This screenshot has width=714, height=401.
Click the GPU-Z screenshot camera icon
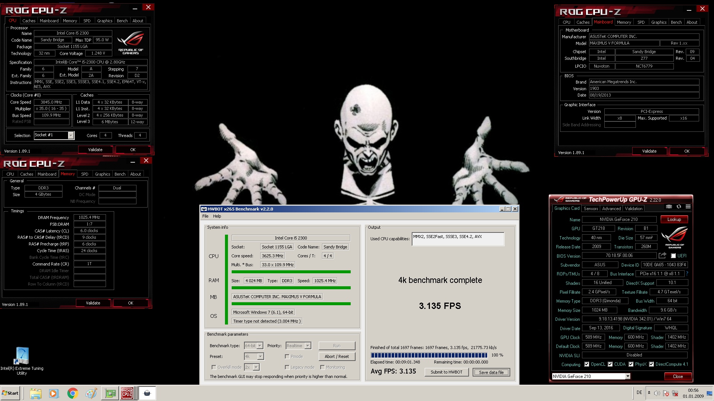(x=669, y=206)
